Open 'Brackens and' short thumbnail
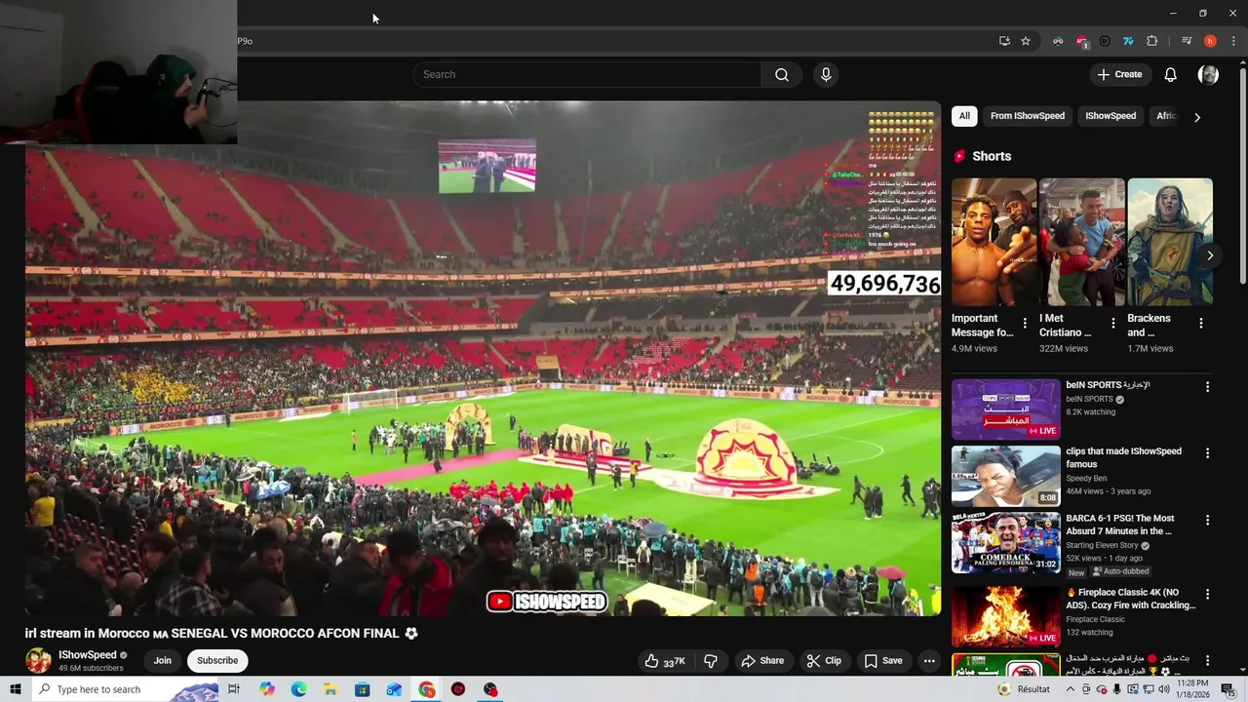 coord(1170,242)
